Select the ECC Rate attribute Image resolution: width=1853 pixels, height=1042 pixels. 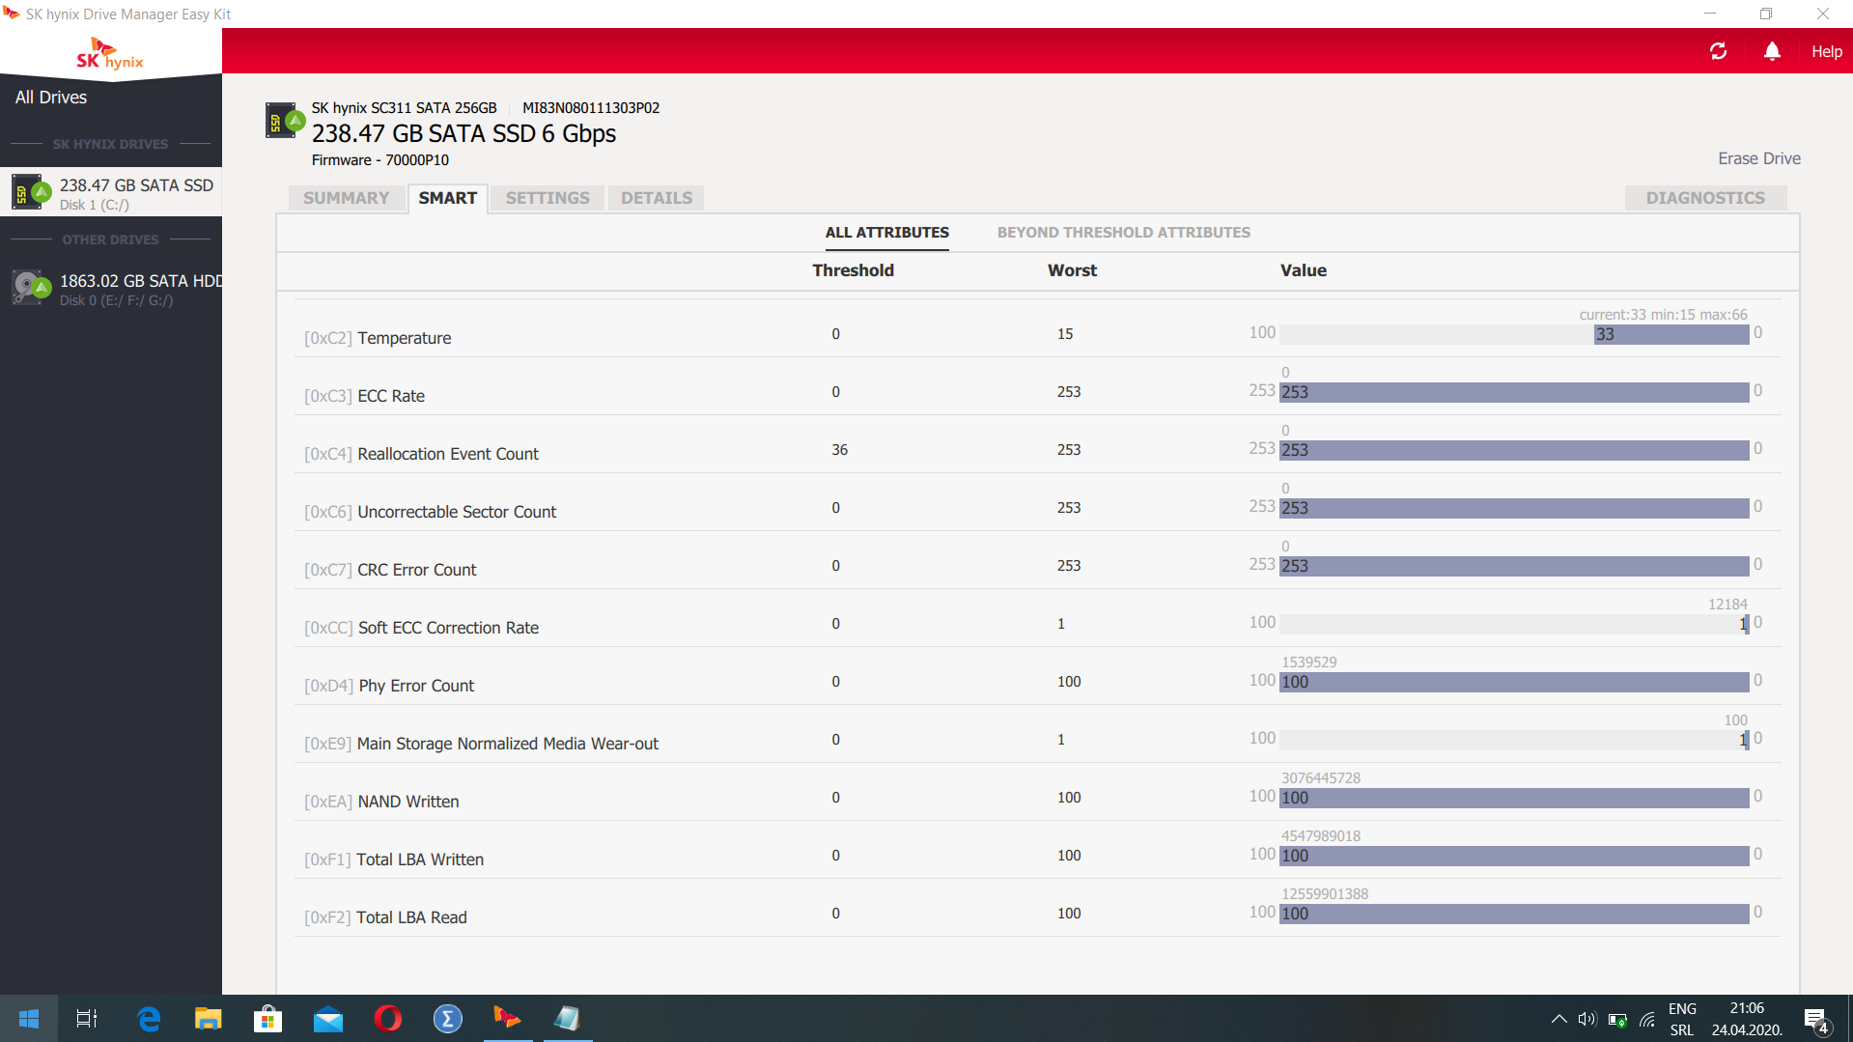pos(1038,387)
